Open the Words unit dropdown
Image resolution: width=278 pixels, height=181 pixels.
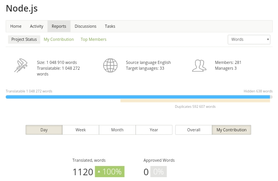click(x=249, y=39)
